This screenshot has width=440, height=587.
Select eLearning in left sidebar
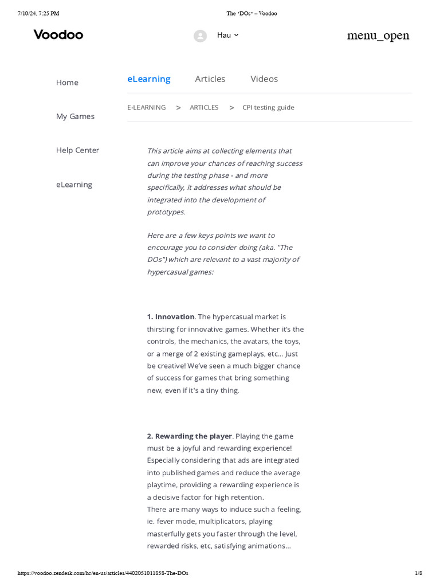pyautogui.click(x=74, y=185)
